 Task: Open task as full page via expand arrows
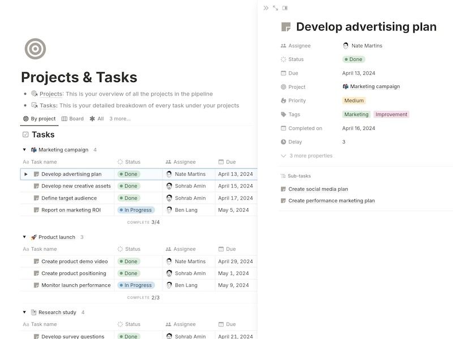tap(275, 8)
